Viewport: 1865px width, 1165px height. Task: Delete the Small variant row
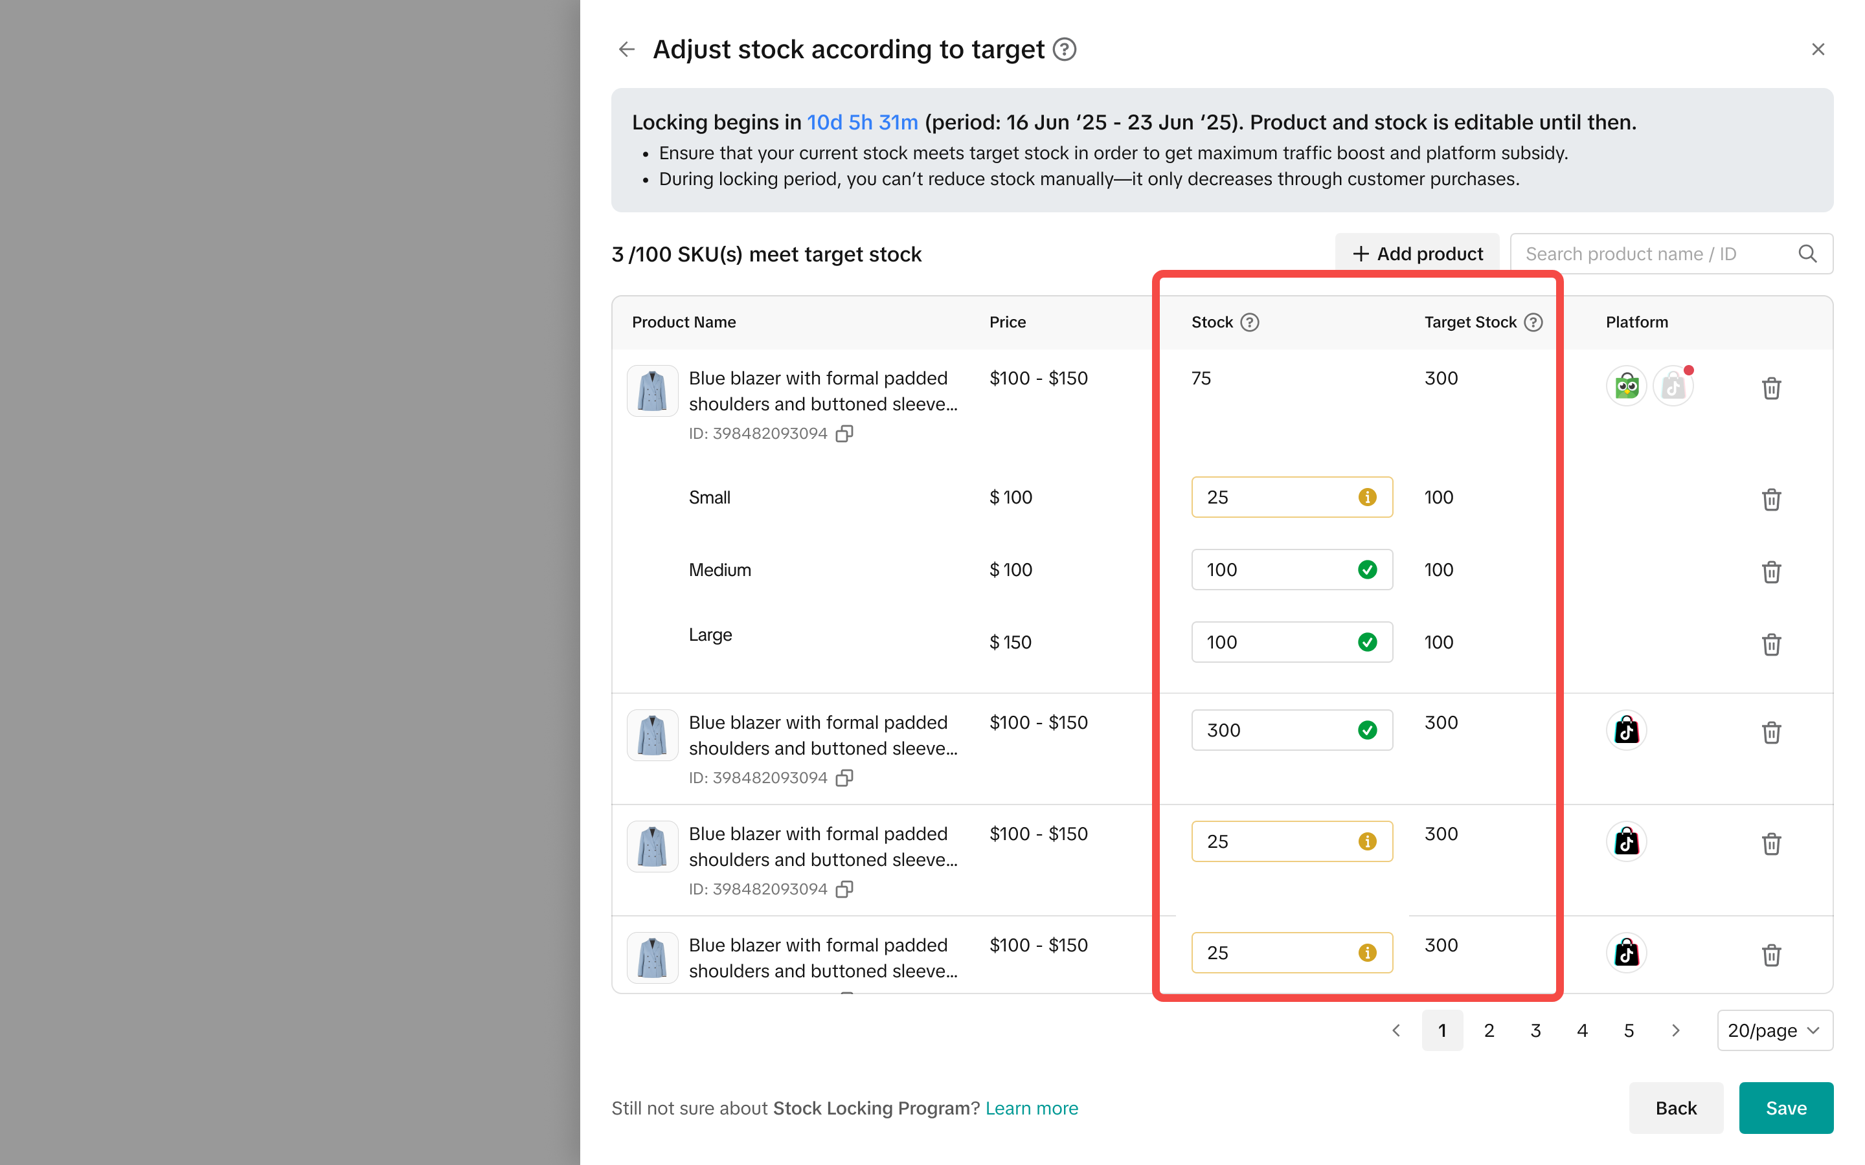click(x=1771, y=499)
